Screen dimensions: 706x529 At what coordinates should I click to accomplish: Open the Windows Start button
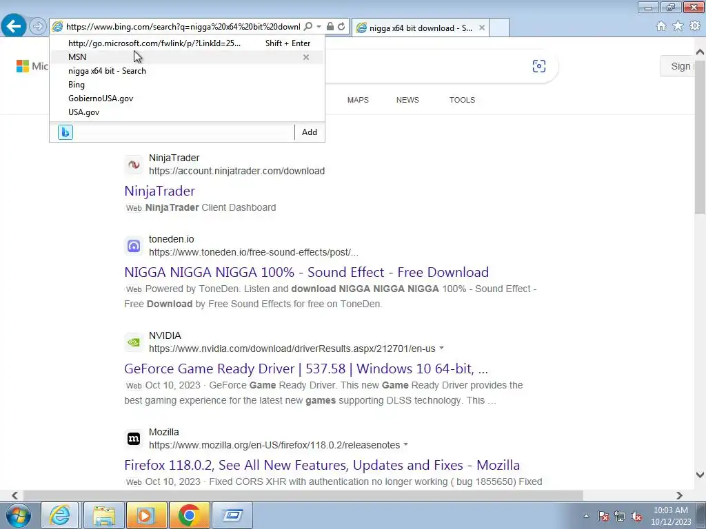(19, 515)
